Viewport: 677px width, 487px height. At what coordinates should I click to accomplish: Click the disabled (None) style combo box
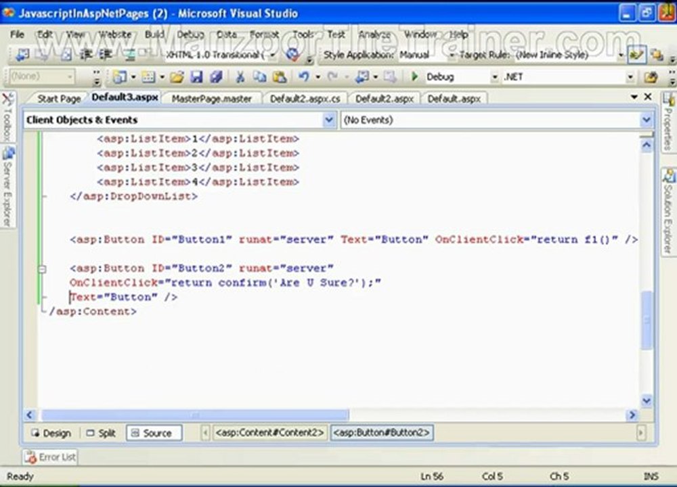(41, 77)
